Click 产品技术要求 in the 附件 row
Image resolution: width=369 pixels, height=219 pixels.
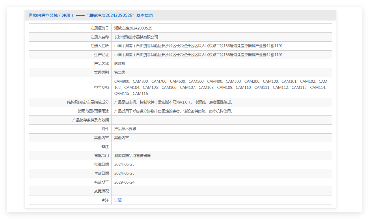125,129
